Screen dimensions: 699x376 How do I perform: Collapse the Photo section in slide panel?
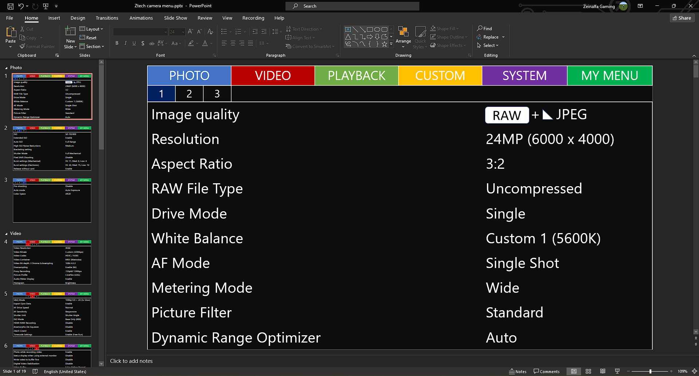pyautogui.click(x=6, y=68)
